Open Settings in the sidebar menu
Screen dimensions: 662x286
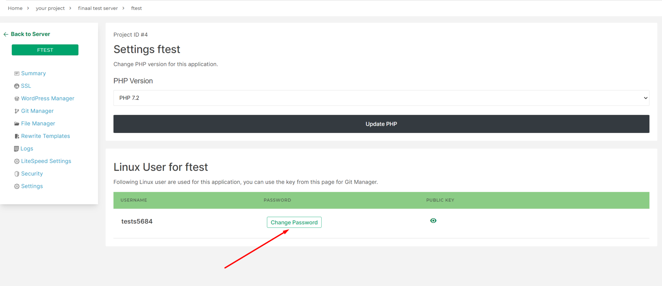coord(32,186)
